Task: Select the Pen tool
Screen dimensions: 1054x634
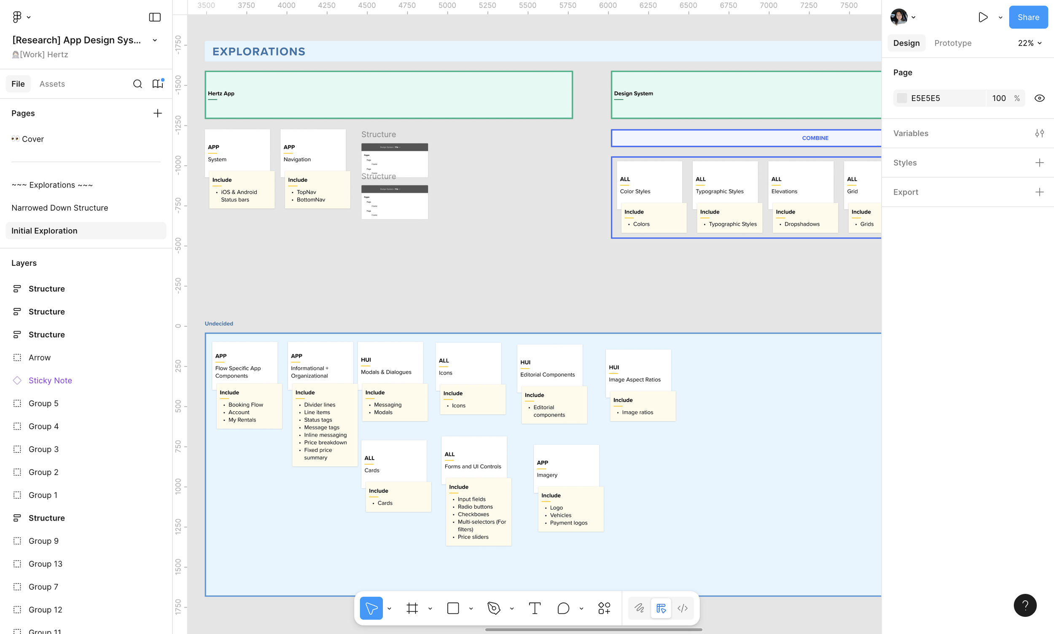Action: coord(493,608)
